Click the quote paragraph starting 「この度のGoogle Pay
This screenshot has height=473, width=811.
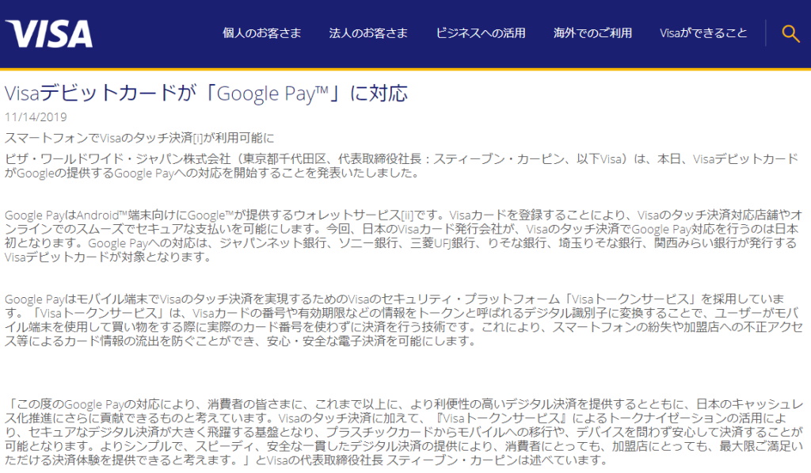click(x=403, y=432)
